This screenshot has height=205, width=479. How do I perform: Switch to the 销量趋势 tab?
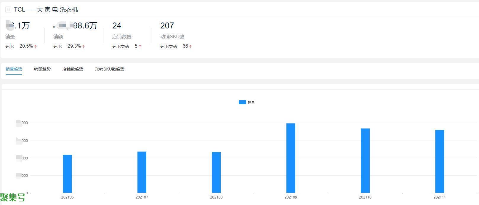click(14, 69)
